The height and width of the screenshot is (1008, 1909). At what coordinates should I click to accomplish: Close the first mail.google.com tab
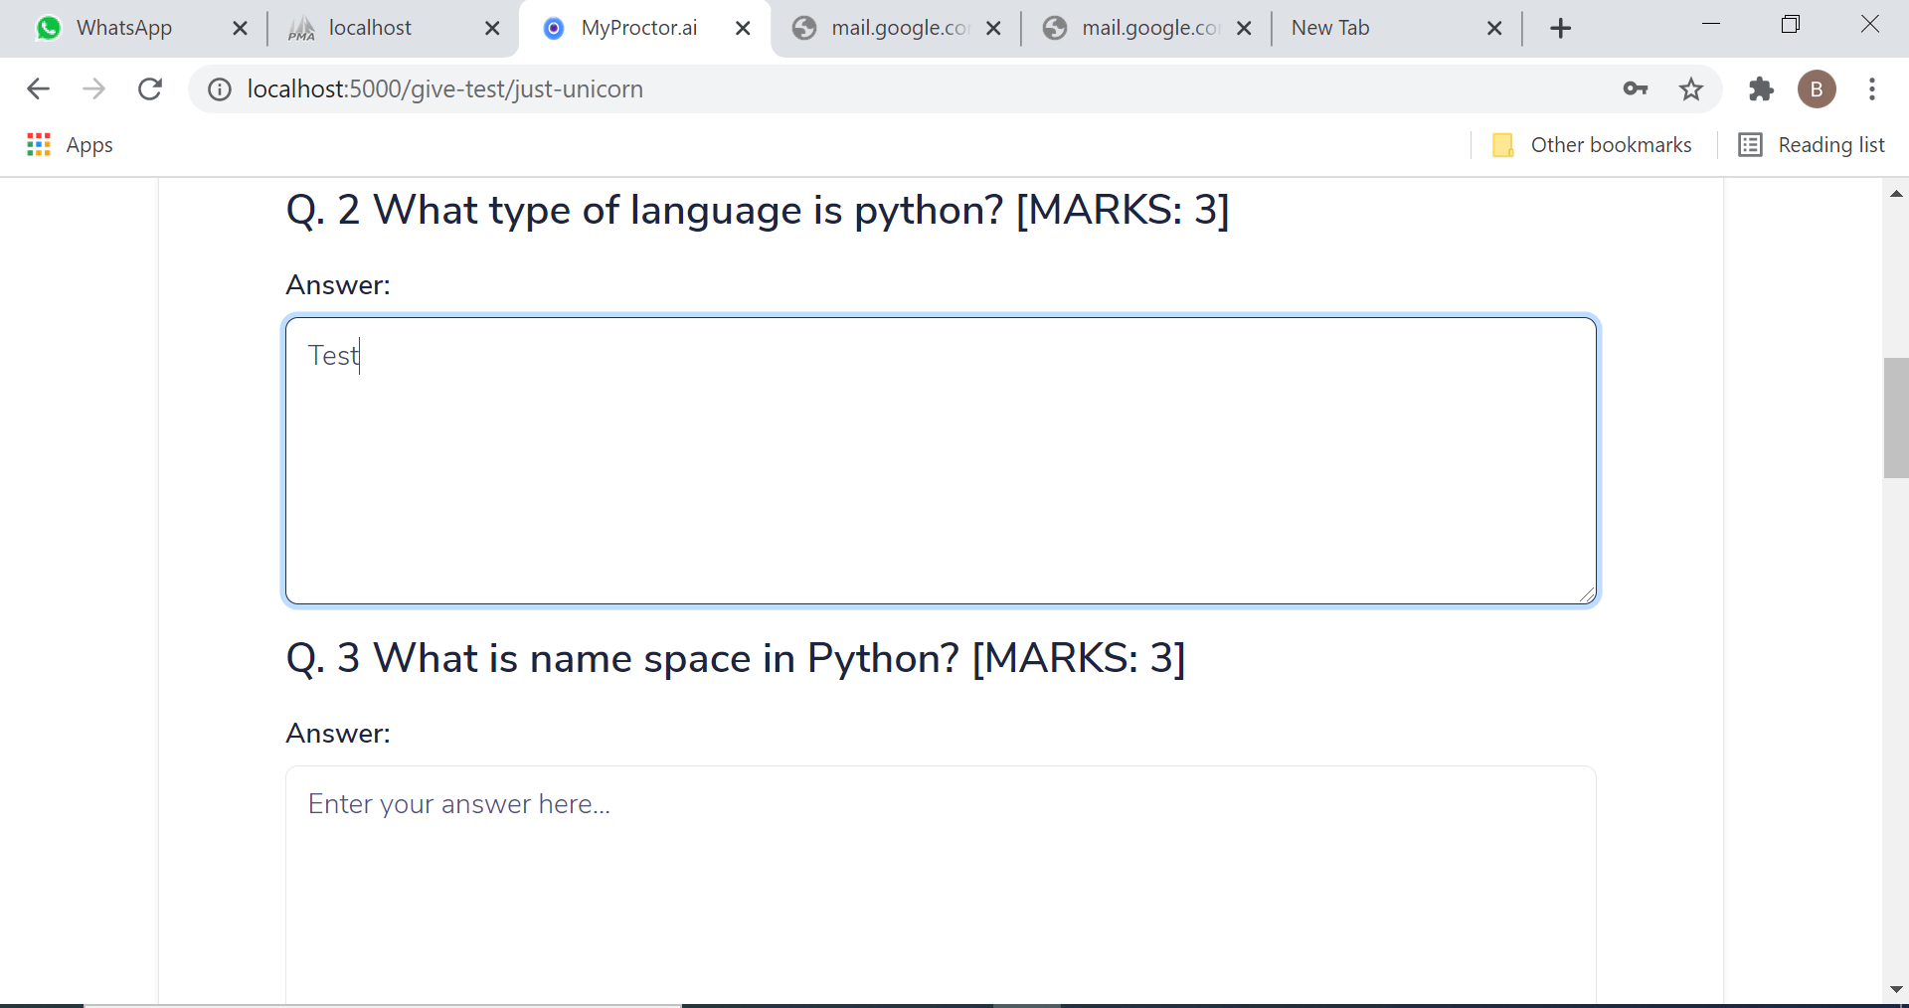[x=993, y=28]
